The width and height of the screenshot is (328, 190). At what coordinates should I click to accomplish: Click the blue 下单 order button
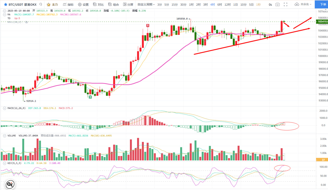coord(321,4)
